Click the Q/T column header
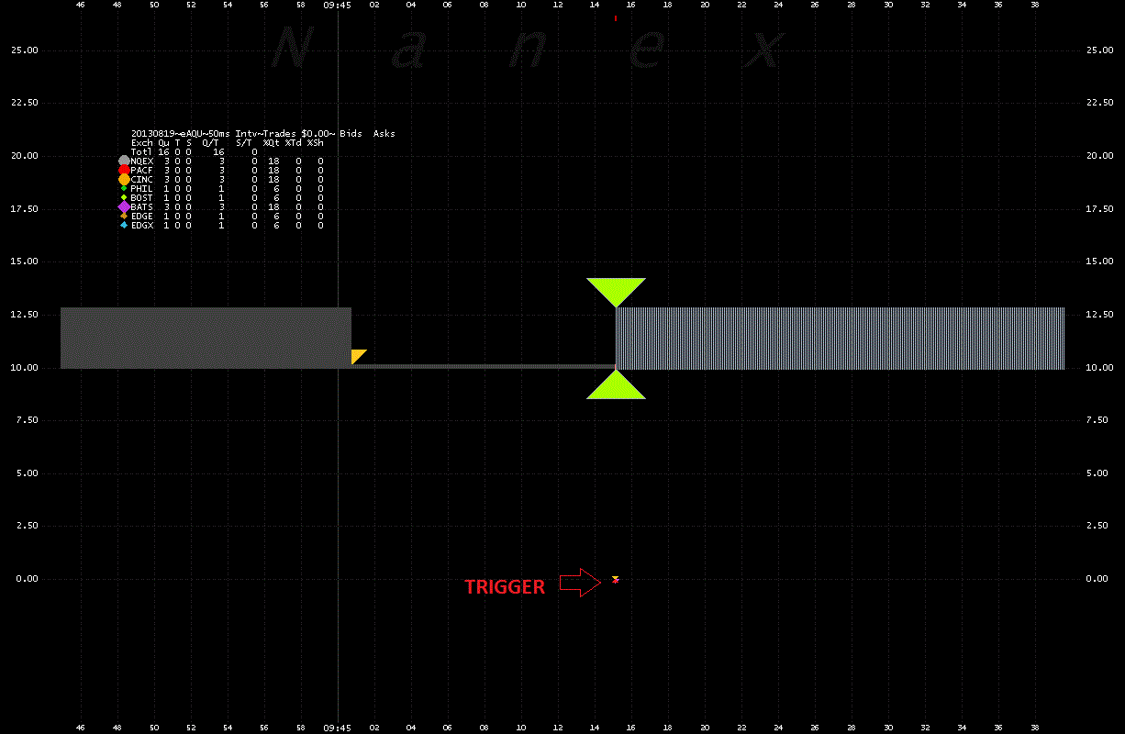 (x=213, y=142)
